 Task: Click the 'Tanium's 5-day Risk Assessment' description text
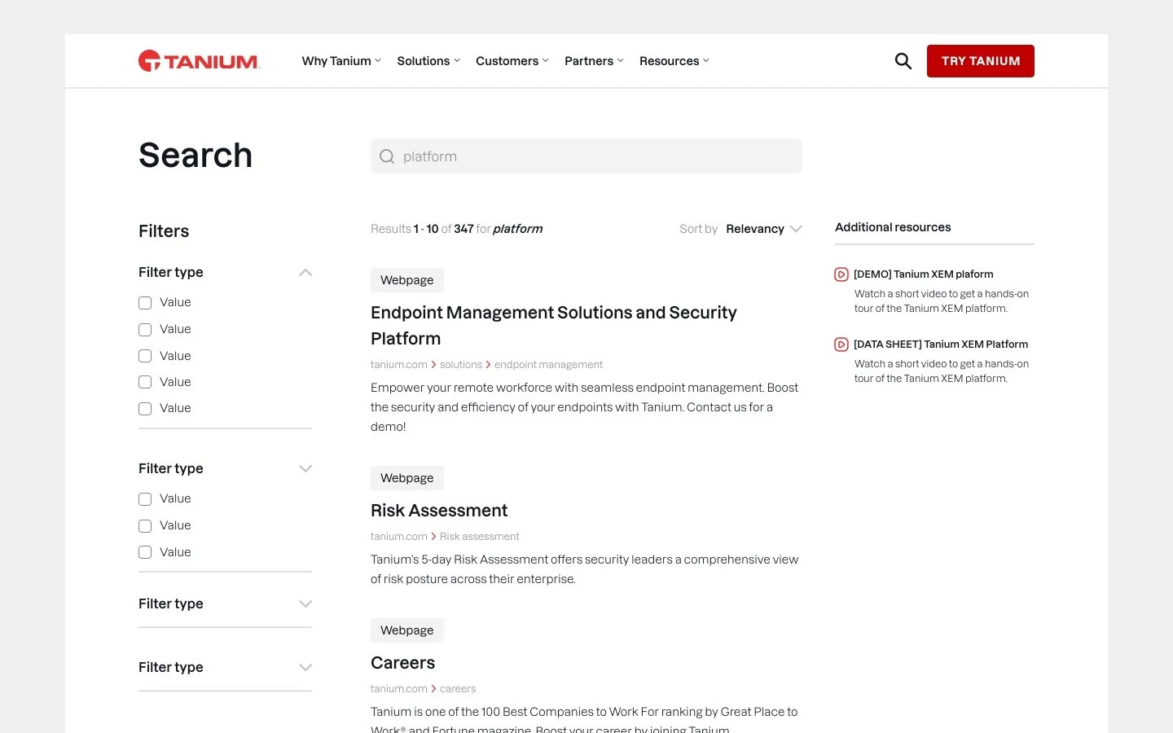click(584, 569)
